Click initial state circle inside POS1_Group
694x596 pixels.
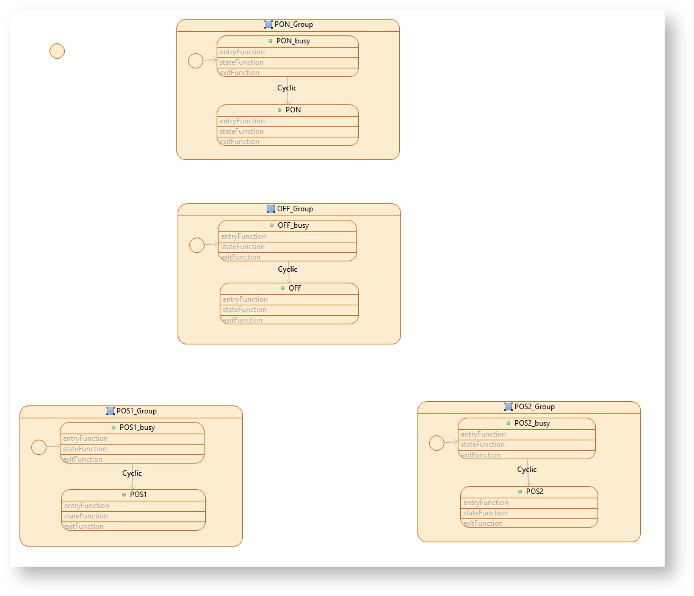pyautogui.click(x=38, y=447)
